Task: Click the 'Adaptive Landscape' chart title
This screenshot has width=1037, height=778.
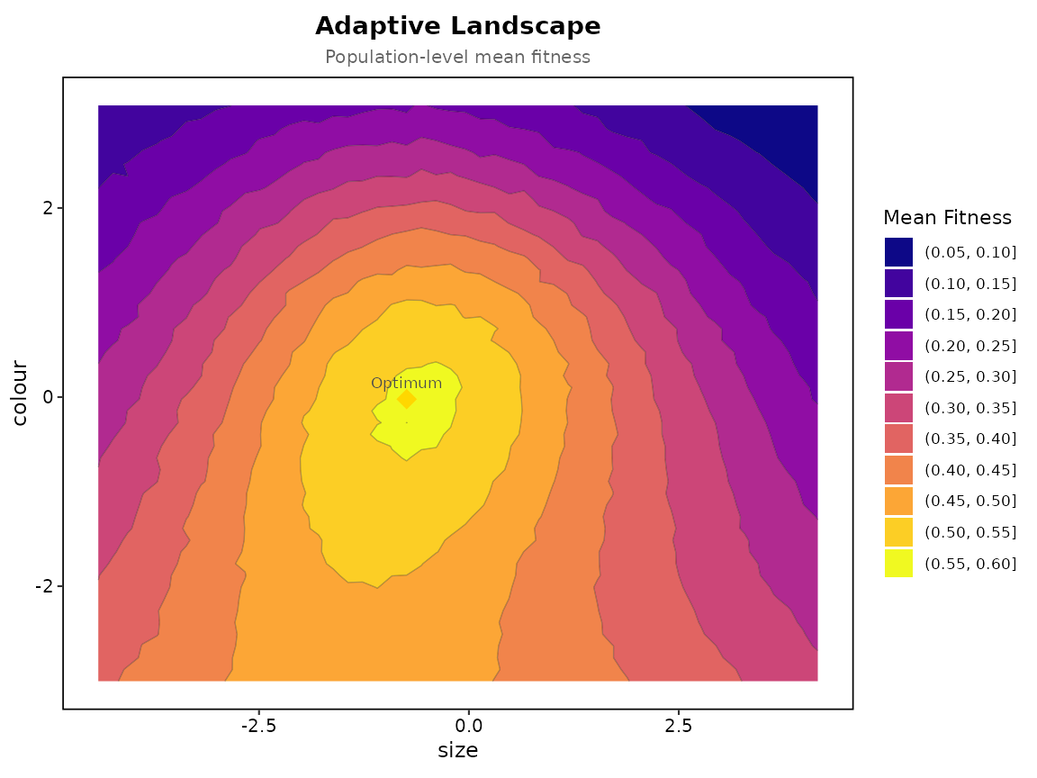Action: [457, 26]
